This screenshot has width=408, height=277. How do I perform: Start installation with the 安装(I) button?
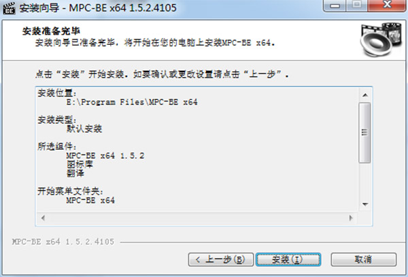tap(288, 259)
